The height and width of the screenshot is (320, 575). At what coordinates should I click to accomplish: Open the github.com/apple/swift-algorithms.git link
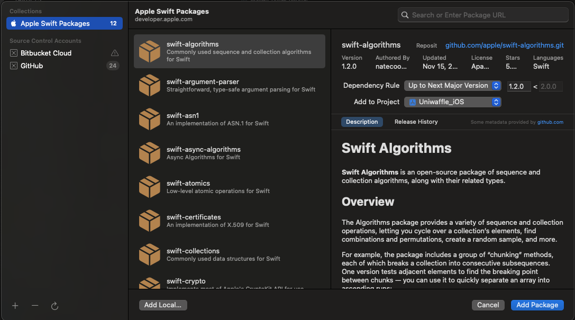(x=504, y=45)
